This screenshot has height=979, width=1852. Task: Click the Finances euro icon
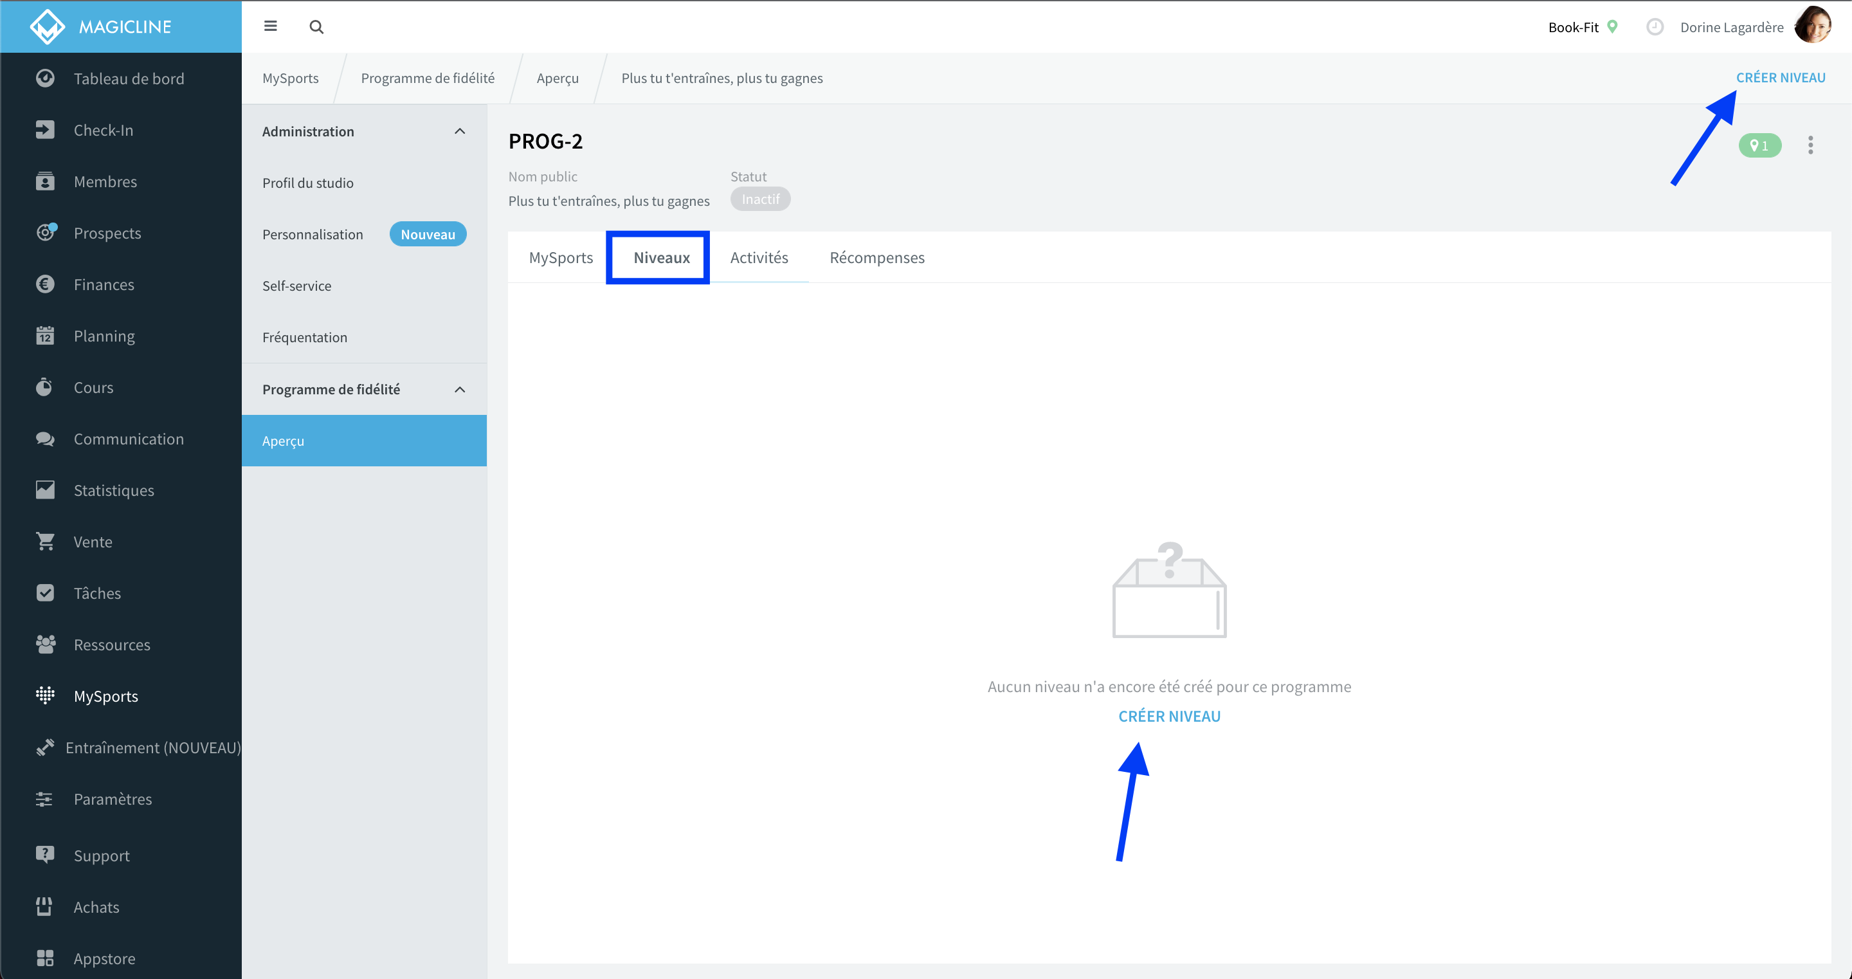[45, 284]
